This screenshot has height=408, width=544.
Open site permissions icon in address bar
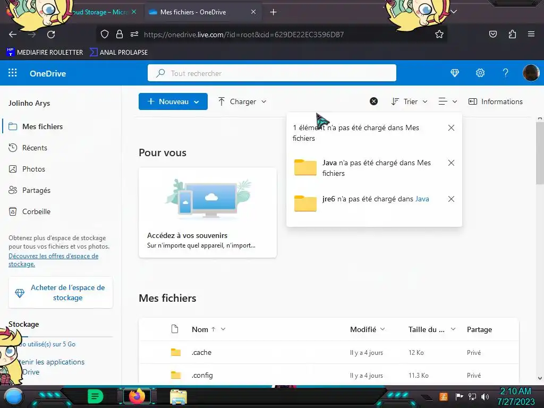click(x=134, y=34)
